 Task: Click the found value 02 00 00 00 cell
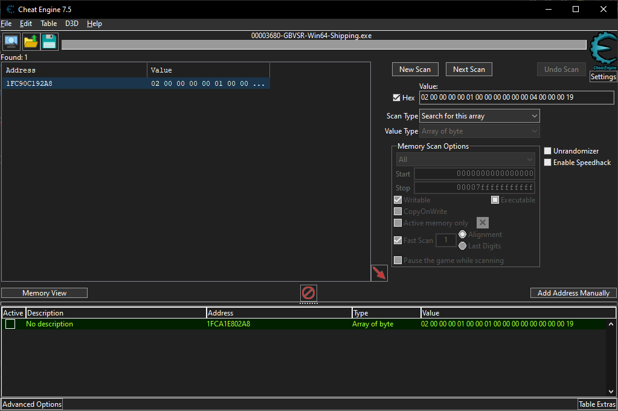(x=208, y=83)
